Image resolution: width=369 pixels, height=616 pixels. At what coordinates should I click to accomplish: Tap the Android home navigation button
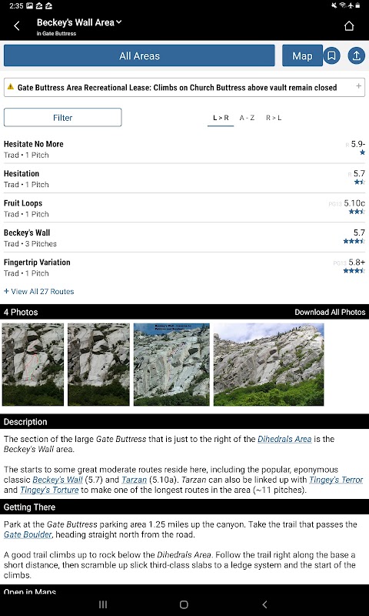coord(184,604)
